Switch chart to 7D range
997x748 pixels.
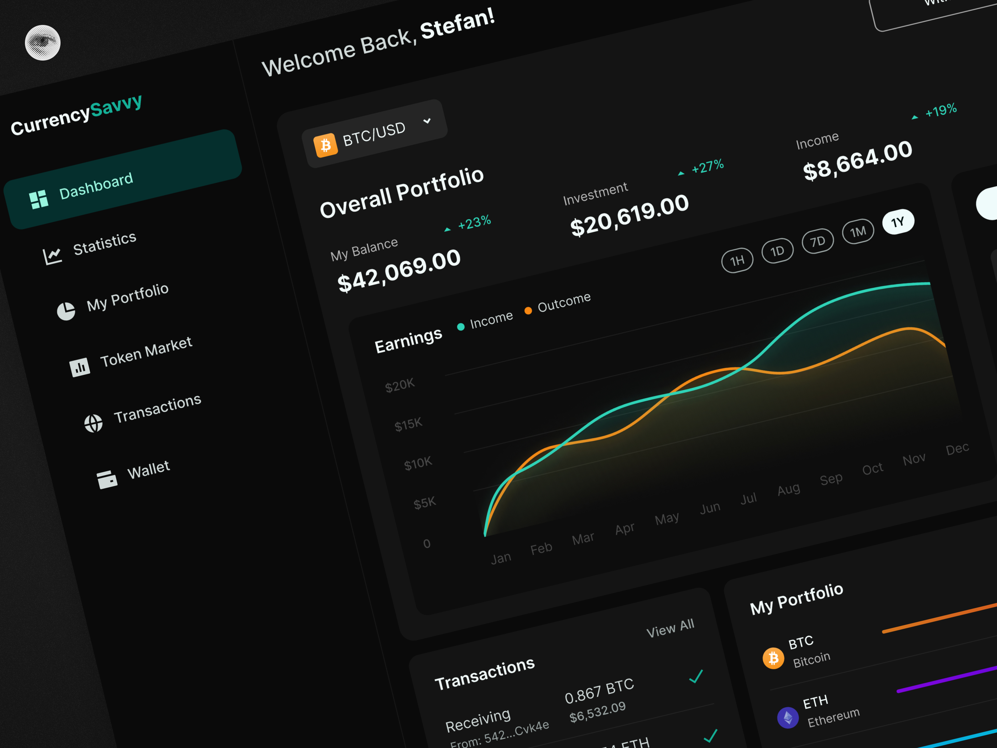point(818,241)
